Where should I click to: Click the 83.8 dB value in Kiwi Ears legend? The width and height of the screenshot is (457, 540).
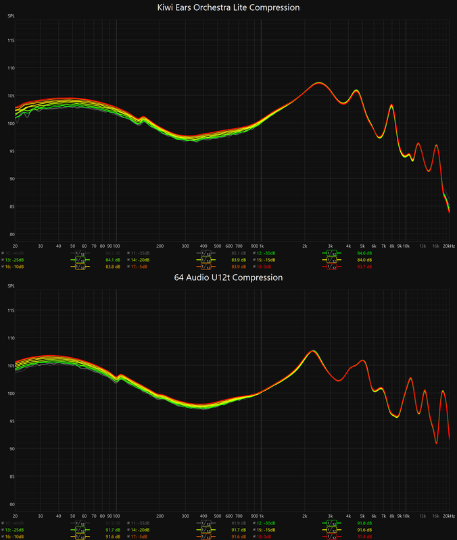(113, 267)
